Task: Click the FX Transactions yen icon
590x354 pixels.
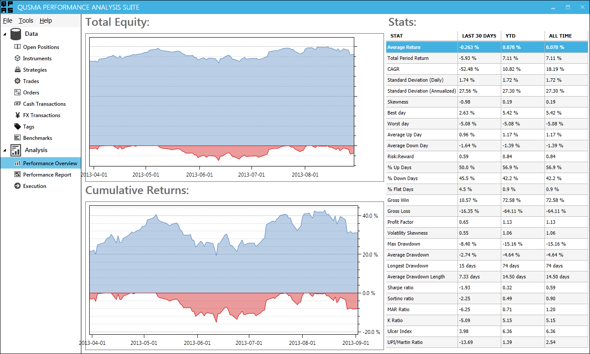Action: tap(17, 115)
